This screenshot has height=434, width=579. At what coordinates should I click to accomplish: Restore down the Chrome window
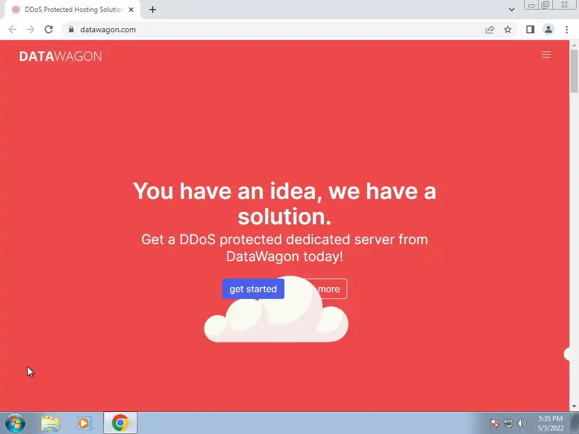point(545,5)
